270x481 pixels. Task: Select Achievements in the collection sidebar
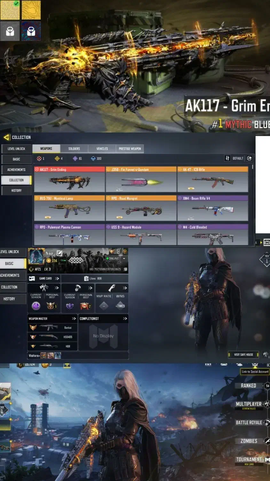(16, 170)
